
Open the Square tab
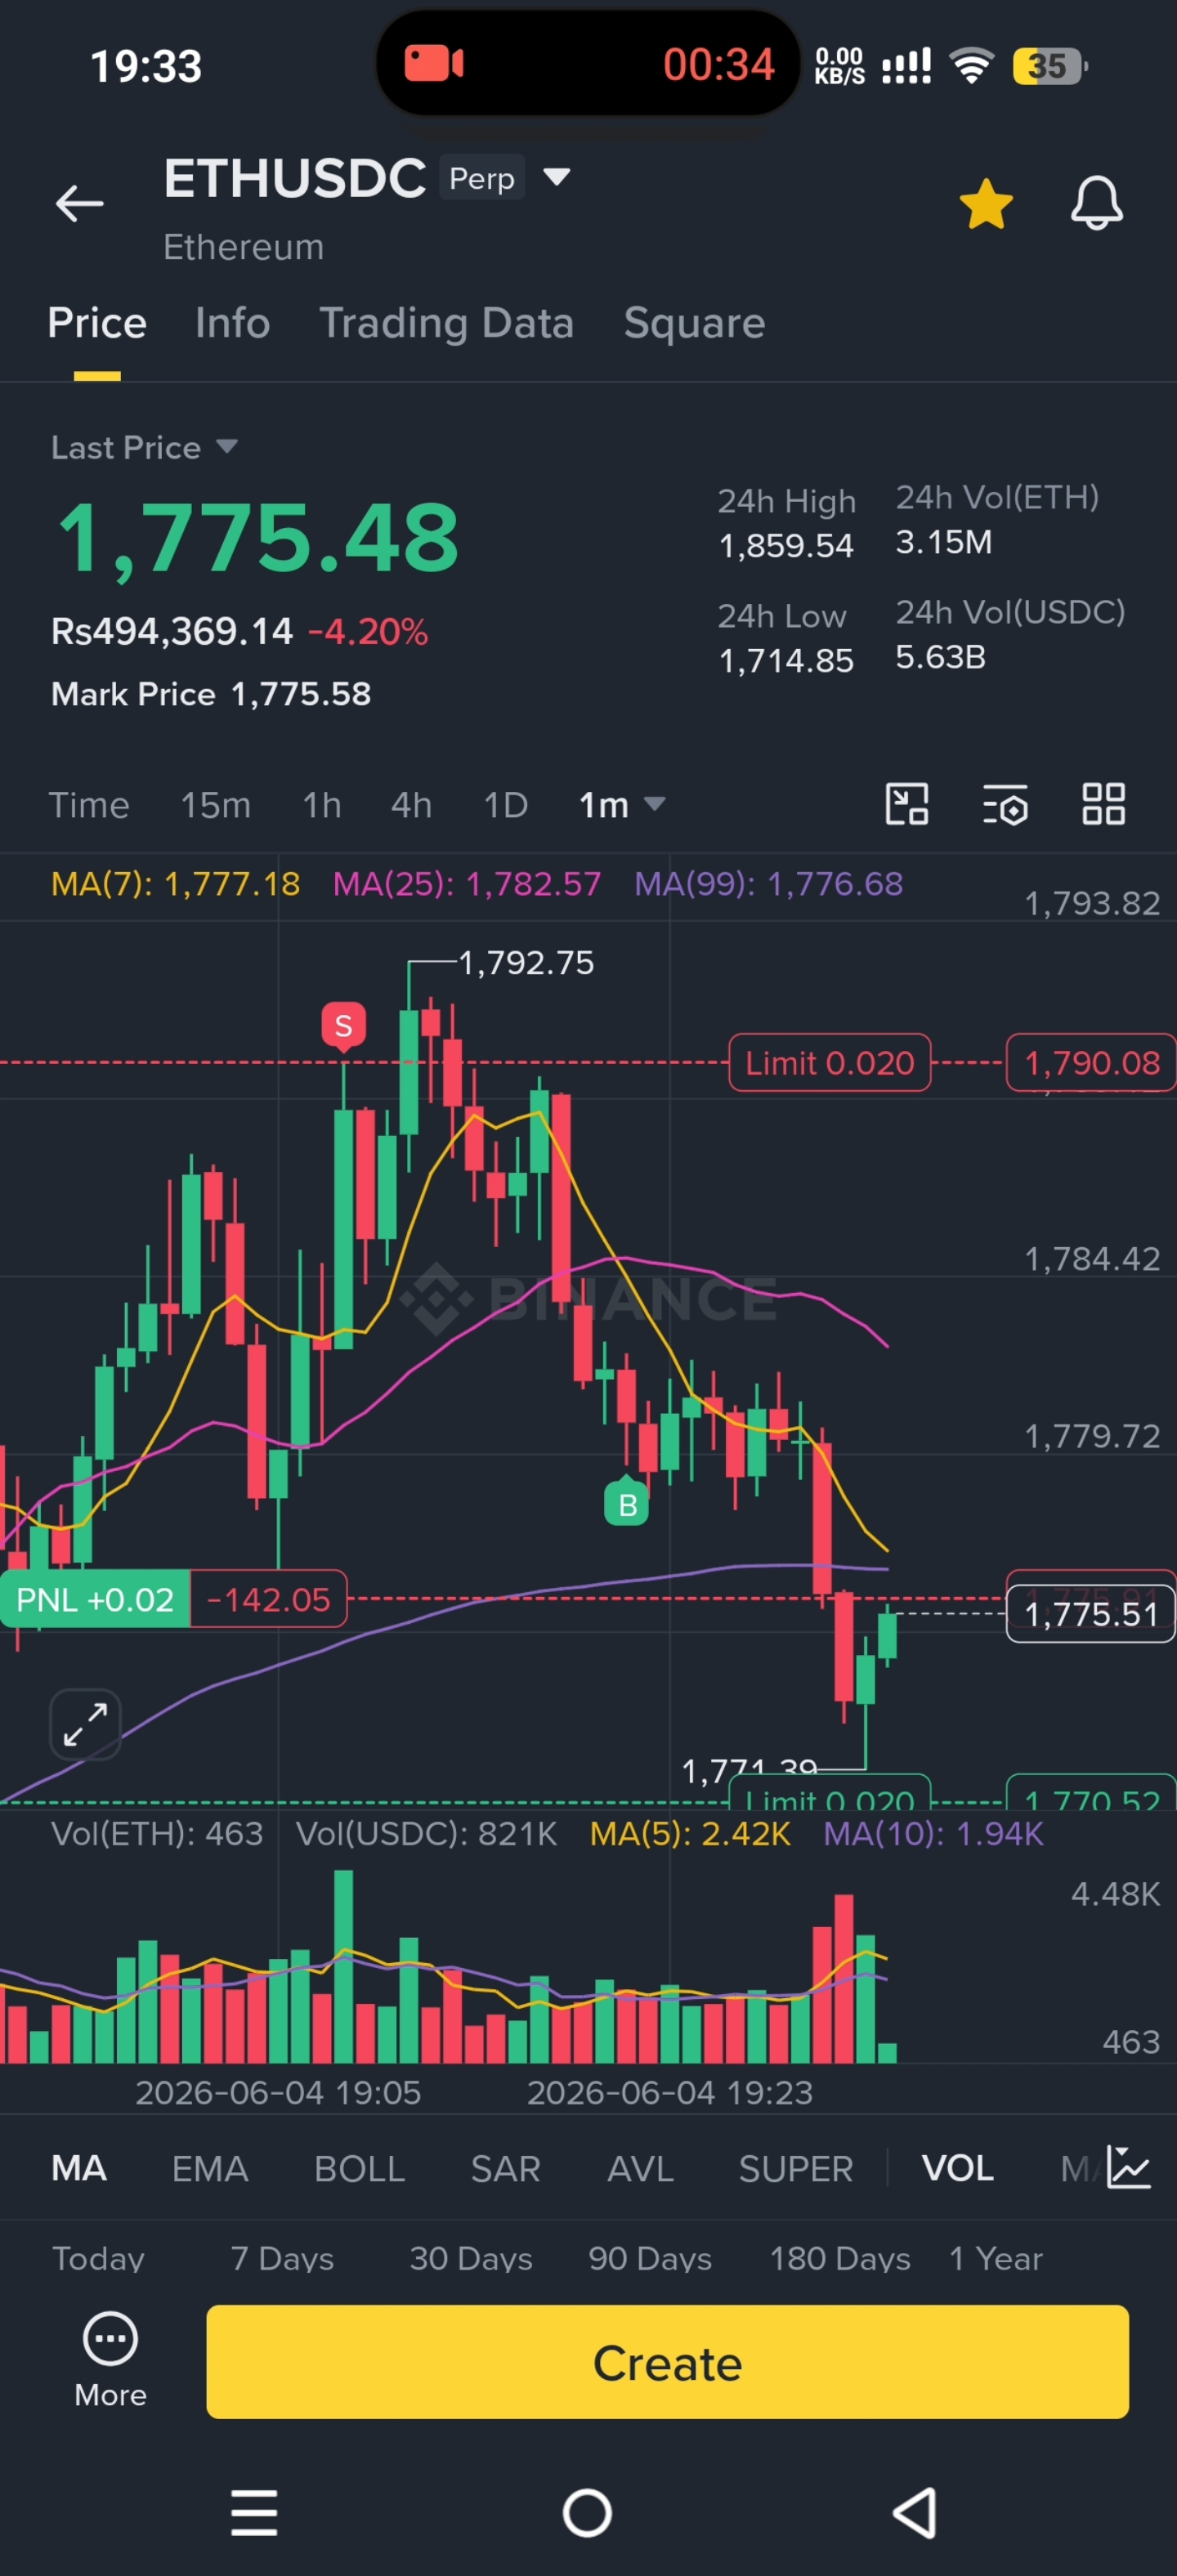point(694,323)
